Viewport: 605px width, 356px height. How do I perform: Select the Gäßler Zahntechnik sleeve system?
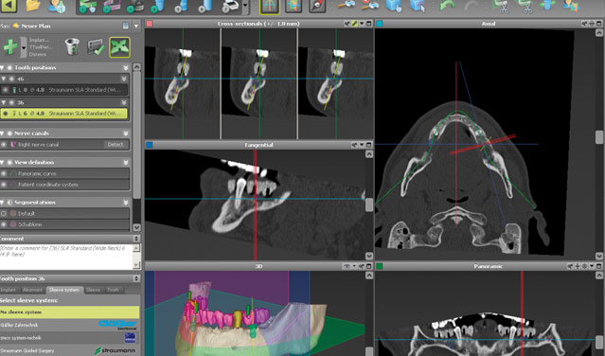pyautogui.click(x=69, y=325)
